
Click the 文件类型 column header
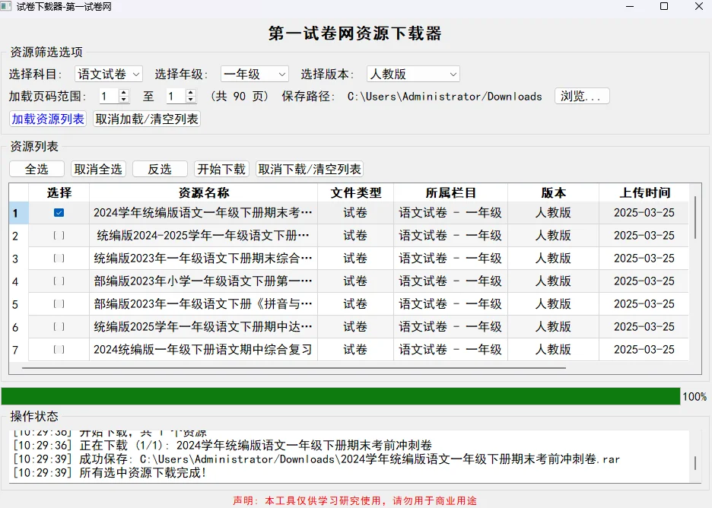[x=355, y=193]
